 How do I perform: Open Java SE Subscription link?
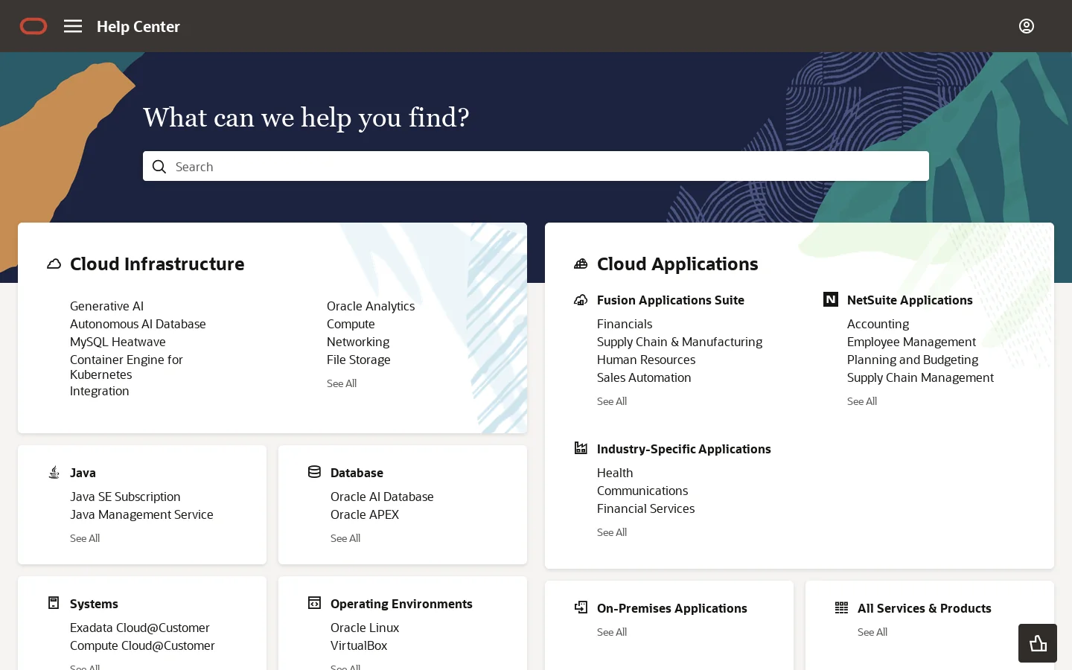(x=125, y=497)
